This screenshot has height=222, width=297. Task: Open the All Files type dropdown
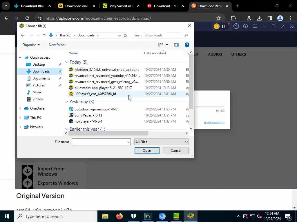[161, 142]
